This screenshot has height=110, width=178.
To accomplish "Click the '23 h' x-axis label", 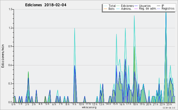I will coord(169,104).
